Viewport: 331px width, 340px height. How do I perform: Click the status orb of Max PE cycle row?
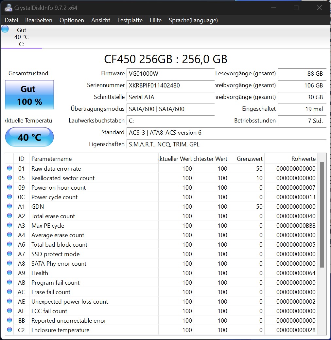9,225
